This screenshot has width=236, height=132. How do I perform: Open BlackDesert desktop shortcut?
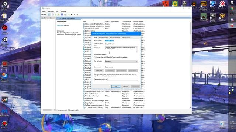coord(222,17)
